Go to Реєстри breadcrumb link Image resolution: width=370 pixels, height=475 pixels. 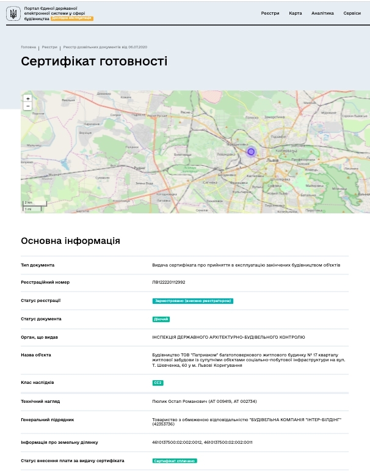point(49,47)
